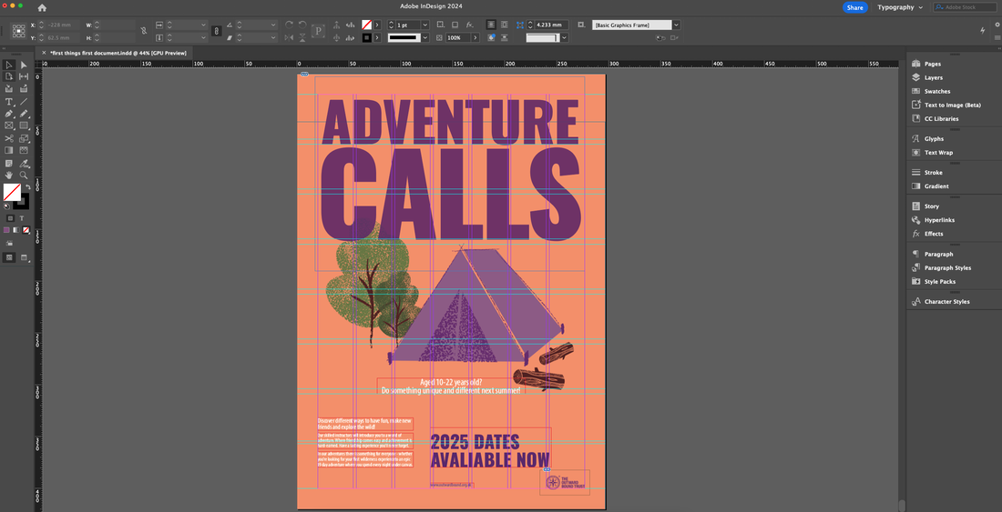Open the Pages panel

[933, 64]
